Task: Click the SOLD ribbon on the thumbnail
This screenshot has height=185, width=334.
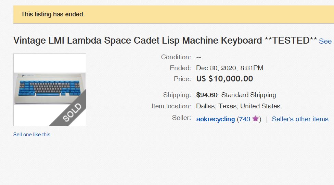Action: 72,113
